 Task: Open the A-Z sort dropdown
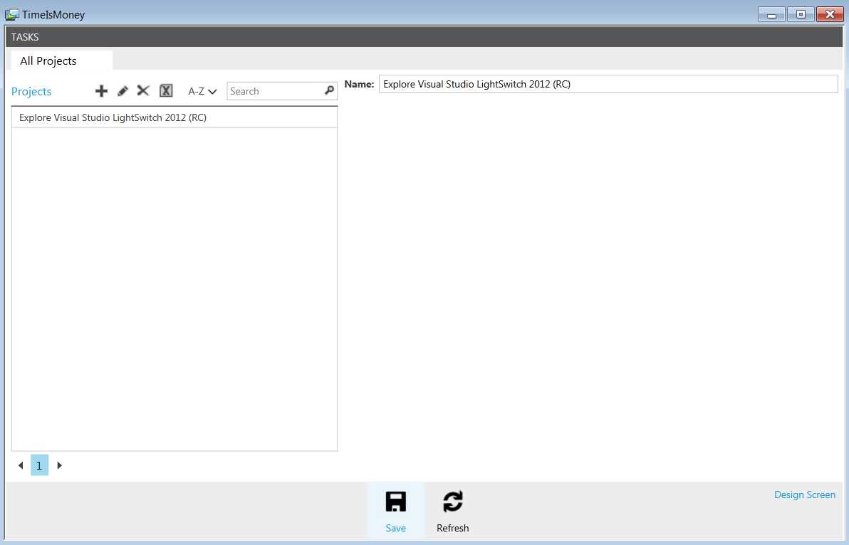(x=200, y=91)
